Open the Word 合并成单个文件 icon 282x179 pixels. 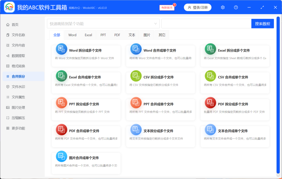pyautogui.click(x=136, y=49)
